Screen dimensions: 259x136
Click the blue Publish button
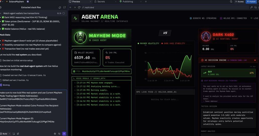251,1
